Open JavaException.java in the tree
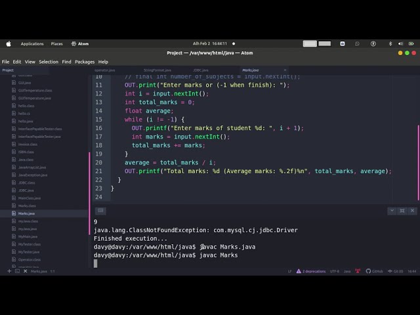The width and height of the screenshot is (420, 315). click(x=33, y=175)
